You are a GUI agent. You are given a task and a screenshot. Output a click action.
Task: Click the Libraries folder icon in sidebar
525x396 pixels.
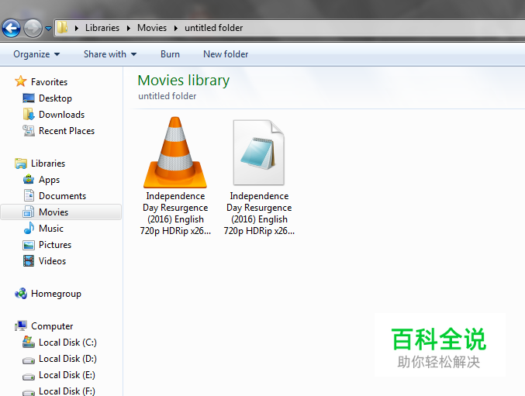[21, 164]
